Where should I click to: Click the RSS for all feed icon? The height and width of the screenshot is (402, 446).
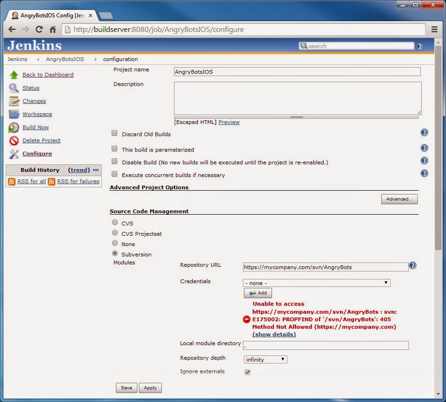click(x=12, y=181)
